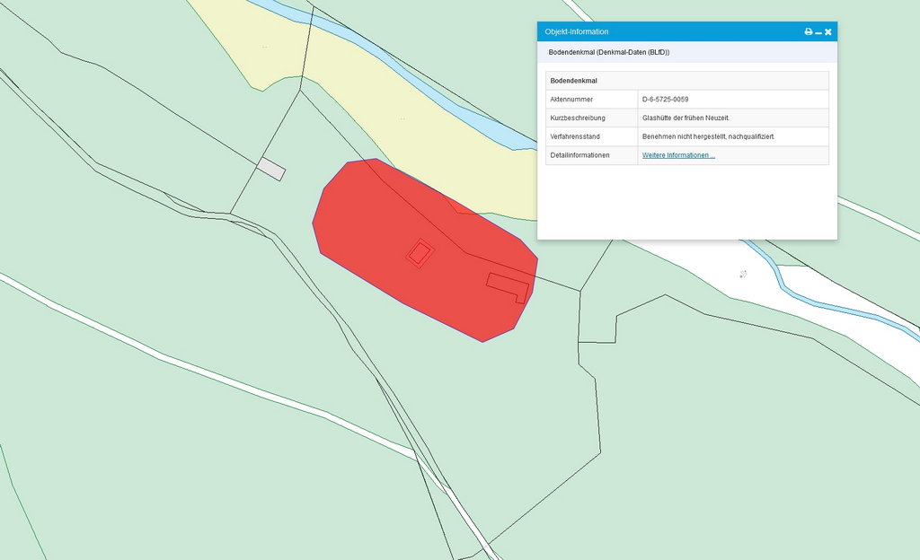This screenshot has height=560, width=920.
Task: Select the Bodendenkmal (Denkmal-Daten (BLfD)) heading
Action: 608,53
